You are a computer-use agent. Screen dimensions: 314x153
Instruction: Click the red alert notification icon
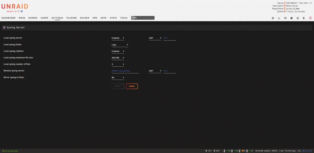311,18
